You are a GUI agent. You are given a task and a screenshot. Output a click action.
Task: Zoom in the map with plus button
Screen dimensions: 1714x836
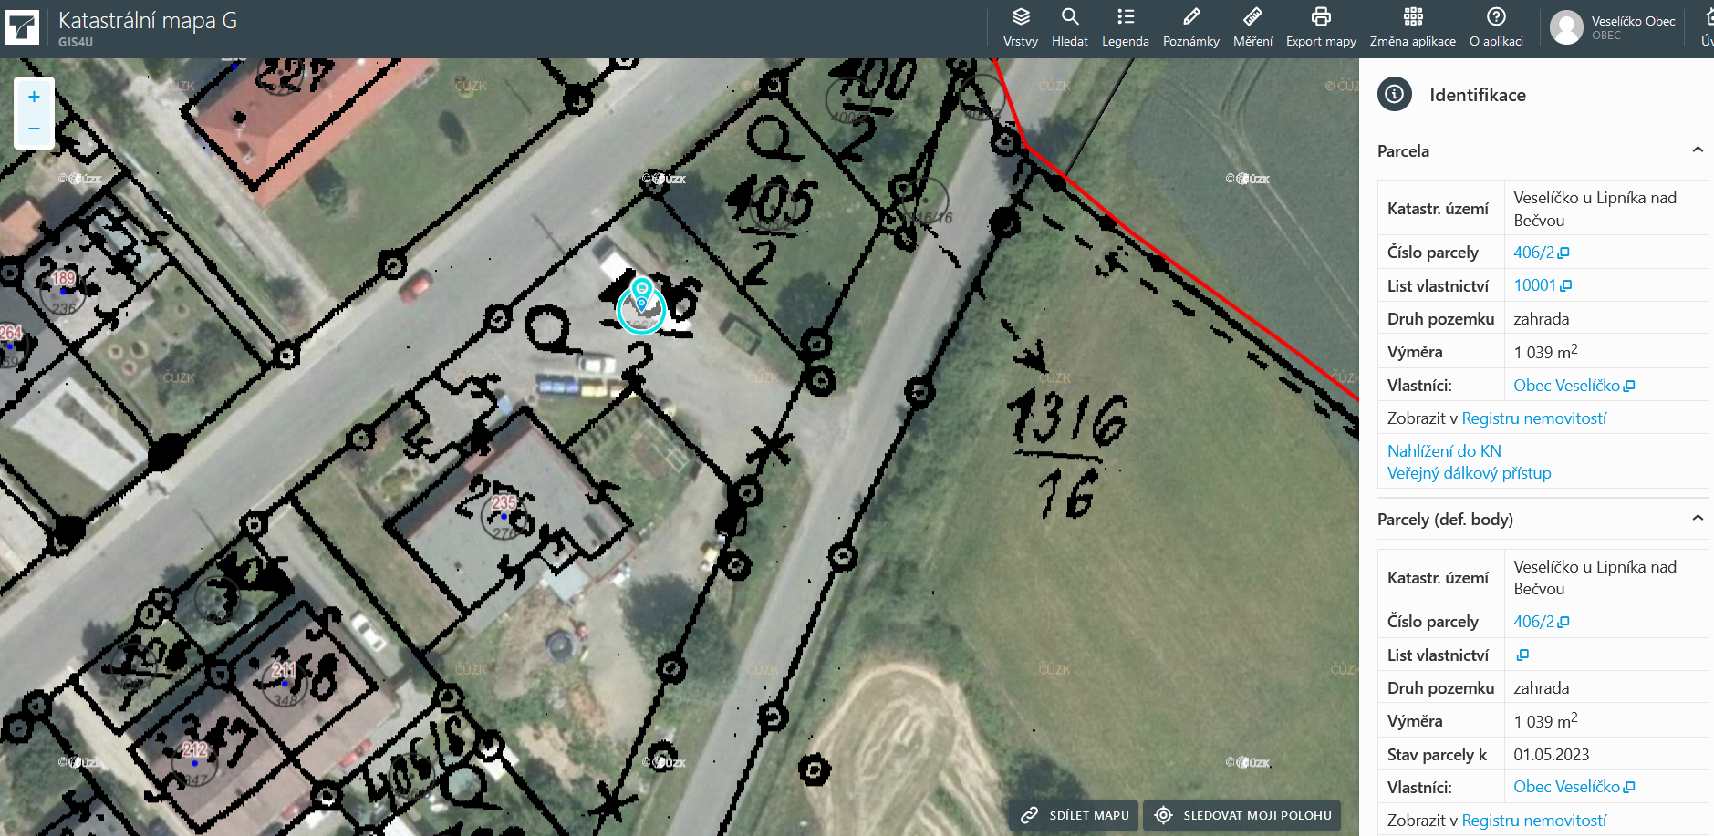coord(34,97)
